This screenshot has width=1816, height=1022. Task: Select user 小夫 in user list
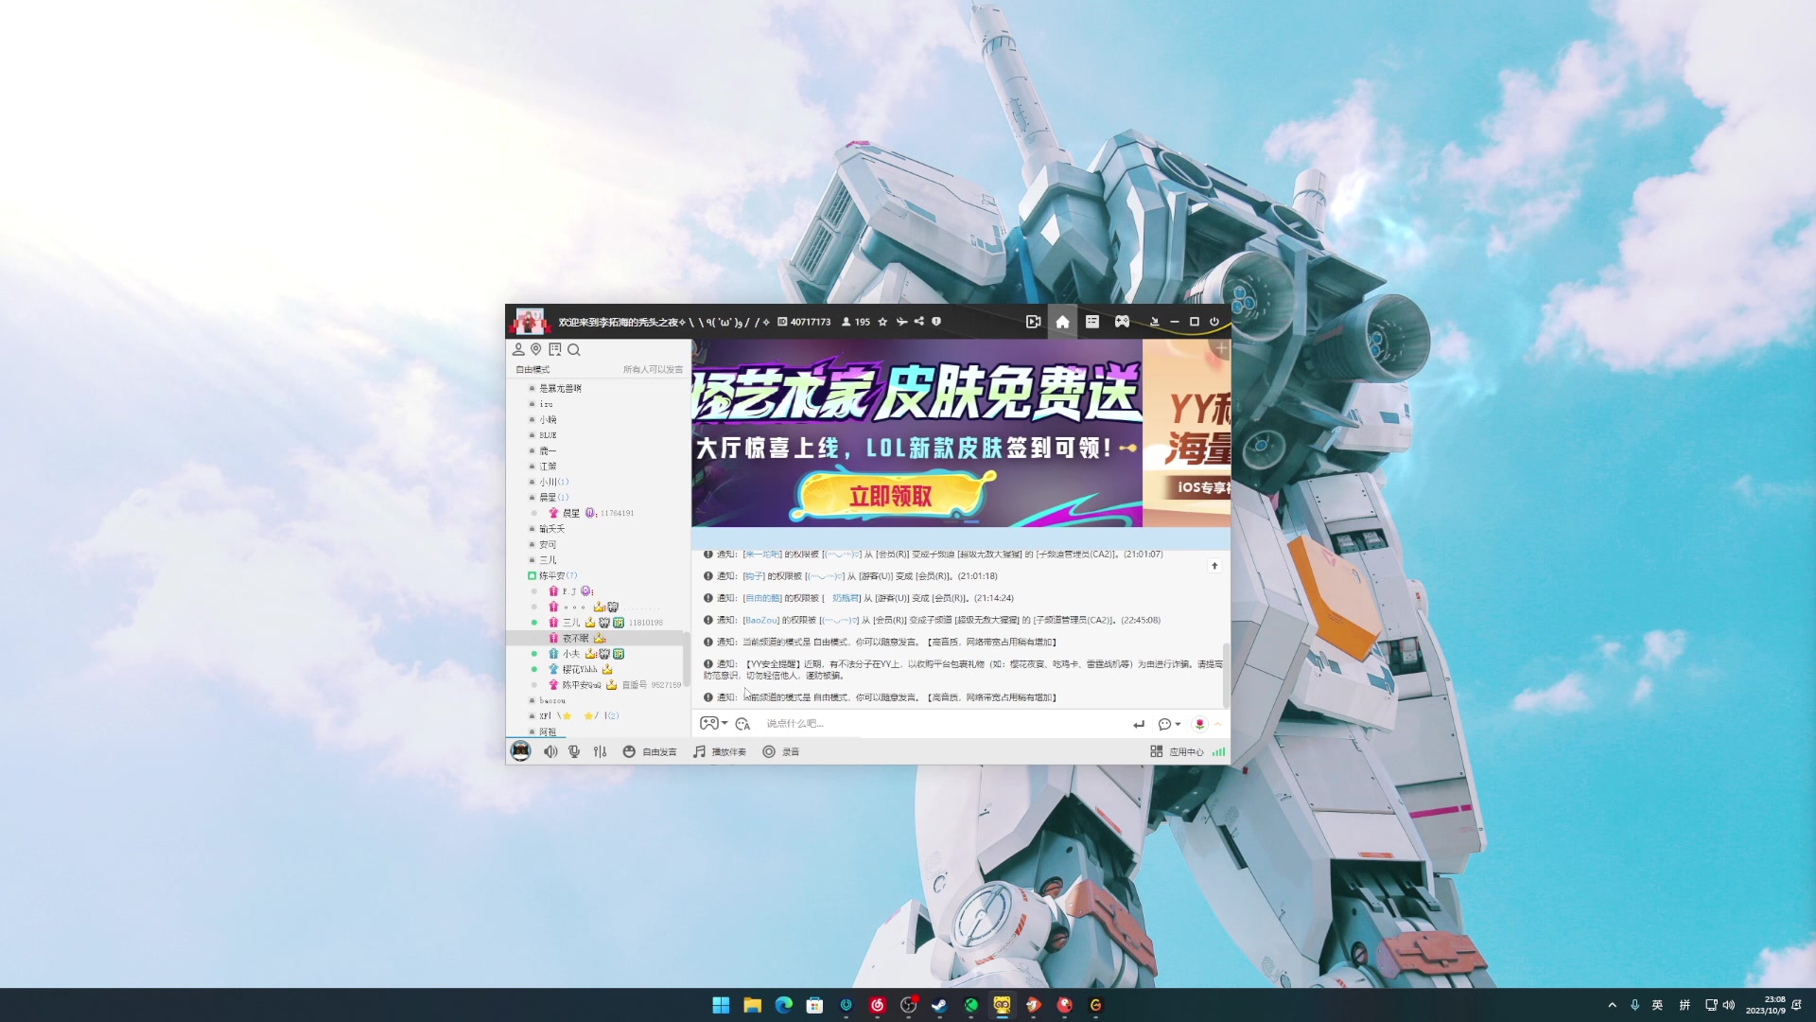click(x=586, y=654)
